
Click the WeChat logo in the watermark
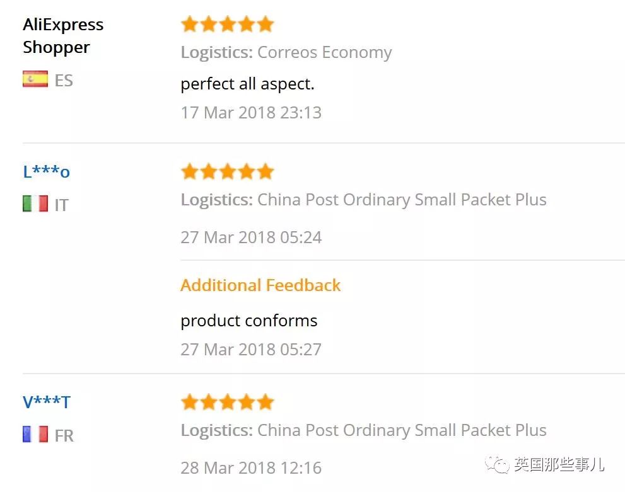tap(497, 464)
